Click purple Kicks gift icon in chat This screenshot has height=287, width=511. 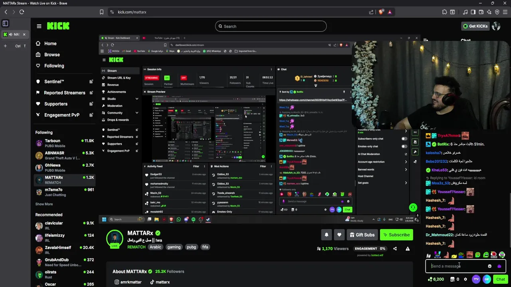click(499, 266)
